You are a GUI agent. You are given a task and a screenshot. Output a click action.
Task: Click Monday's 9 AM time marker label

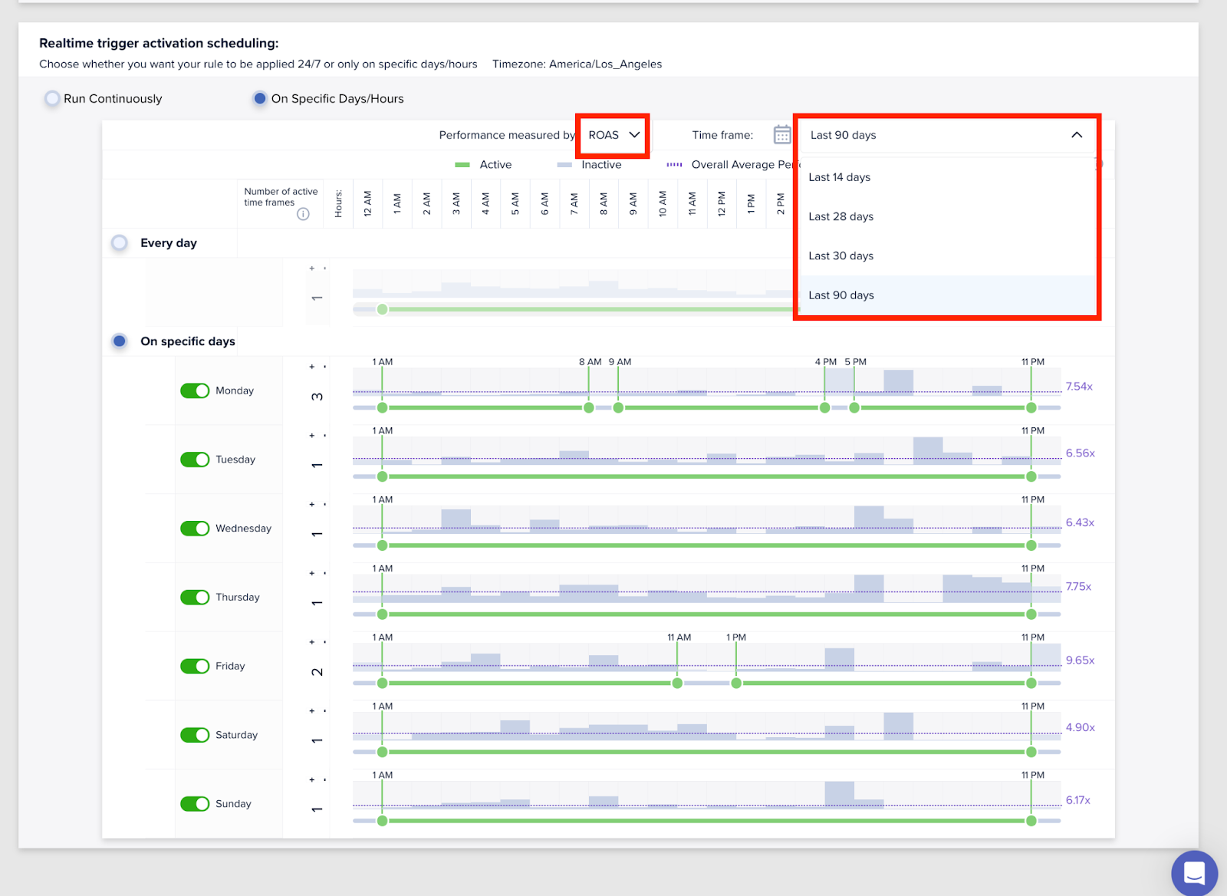[x=620, y=362]
